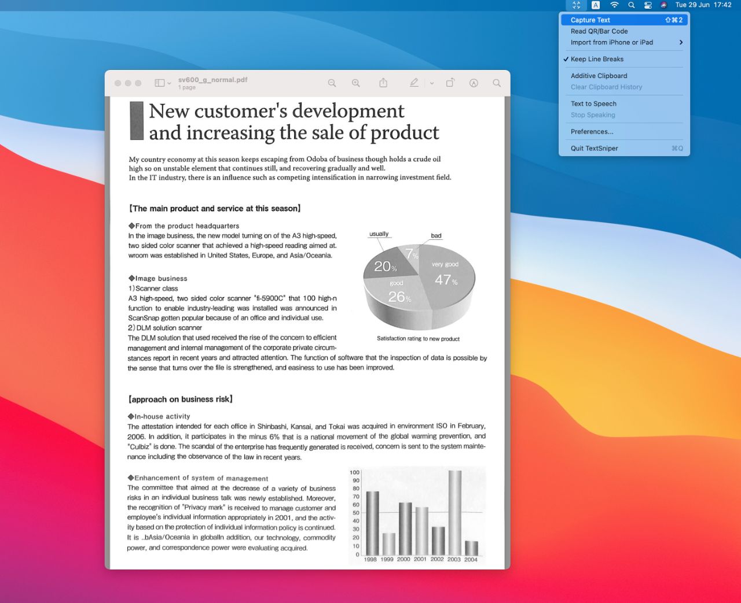
Task: Click the TextSniper menu bar icon
Action: [x=576, y=5]
